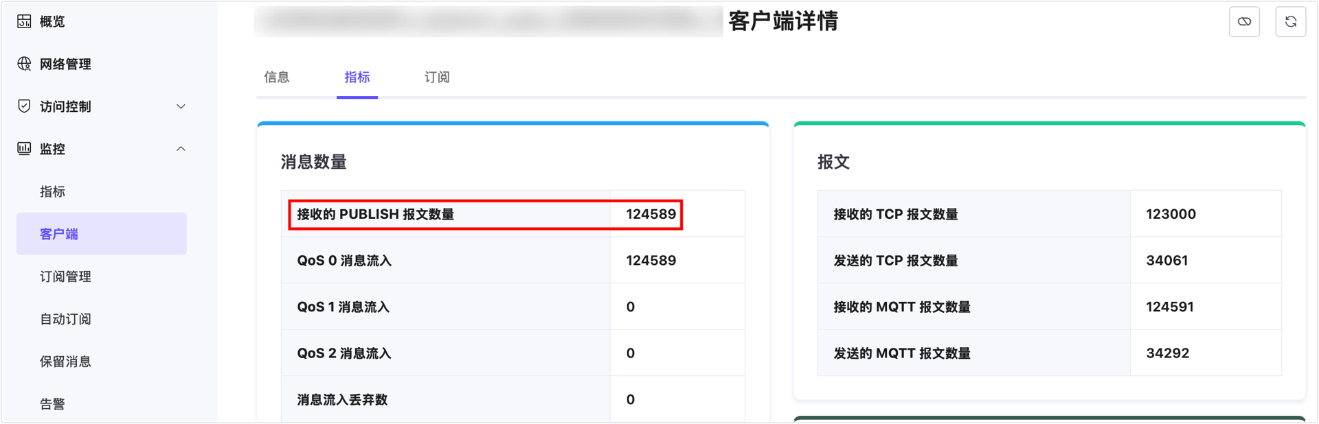Go to 告警 in the sidebar
This screenshot has width=1319, height=424.
tap(53, 403)
